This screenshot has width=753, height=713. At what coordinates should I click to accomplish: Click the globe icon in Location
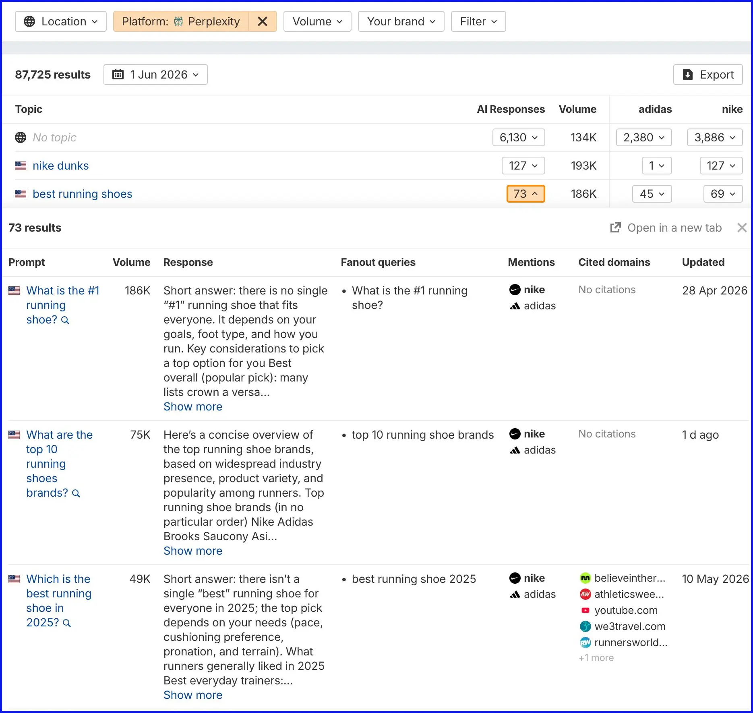(29, 21)
